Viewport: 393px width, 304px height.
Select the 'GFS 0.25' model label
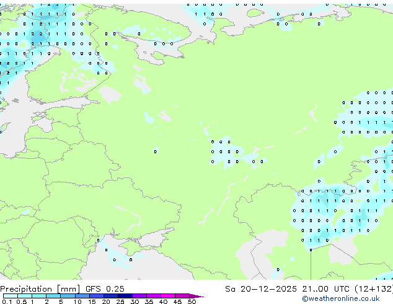105,289
